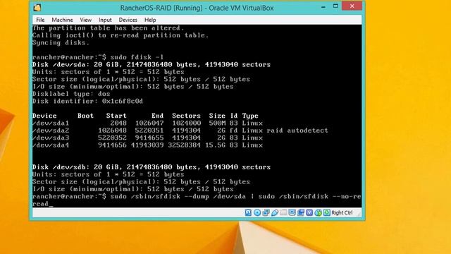This screenshot has width=451, height=254.
Task: Click the network adapters status icon
Action: [266, 213]
